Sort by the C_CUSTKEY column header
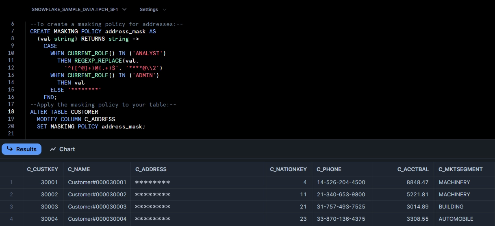The height and width of the screenshot is (226, 495). (x=43, y=169)
